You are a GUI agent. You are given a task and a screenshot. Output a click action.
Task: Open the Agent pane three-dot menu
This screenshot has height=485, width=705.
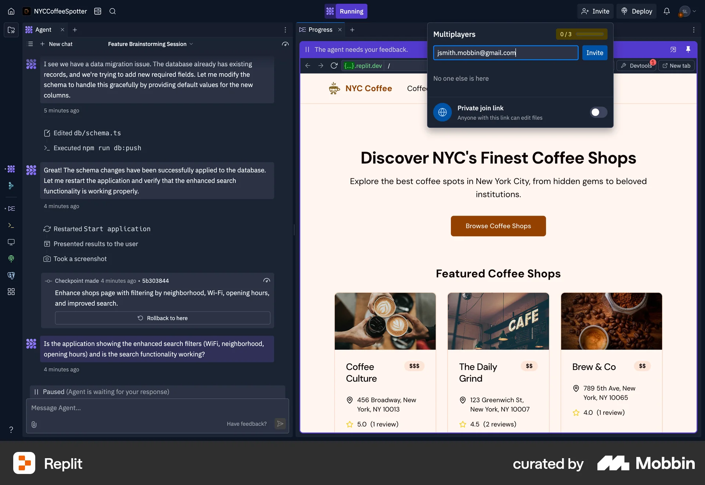coord(285,30)
